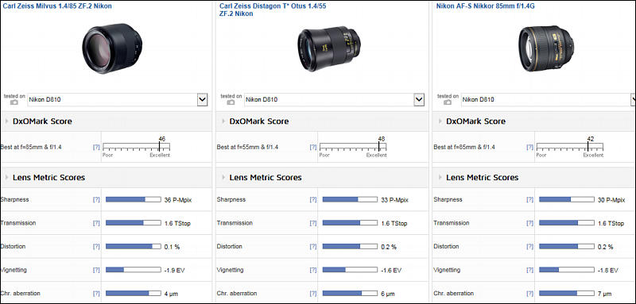Click Distortion [?] help in the Nikkor column
Image resolution: width=636 pixels, height=304 pixels.
point(529,247)
